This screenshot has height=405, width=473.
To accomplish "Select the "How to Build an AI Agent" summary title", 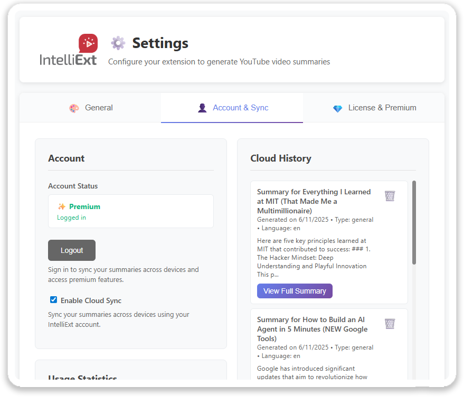I will (312, 329).
